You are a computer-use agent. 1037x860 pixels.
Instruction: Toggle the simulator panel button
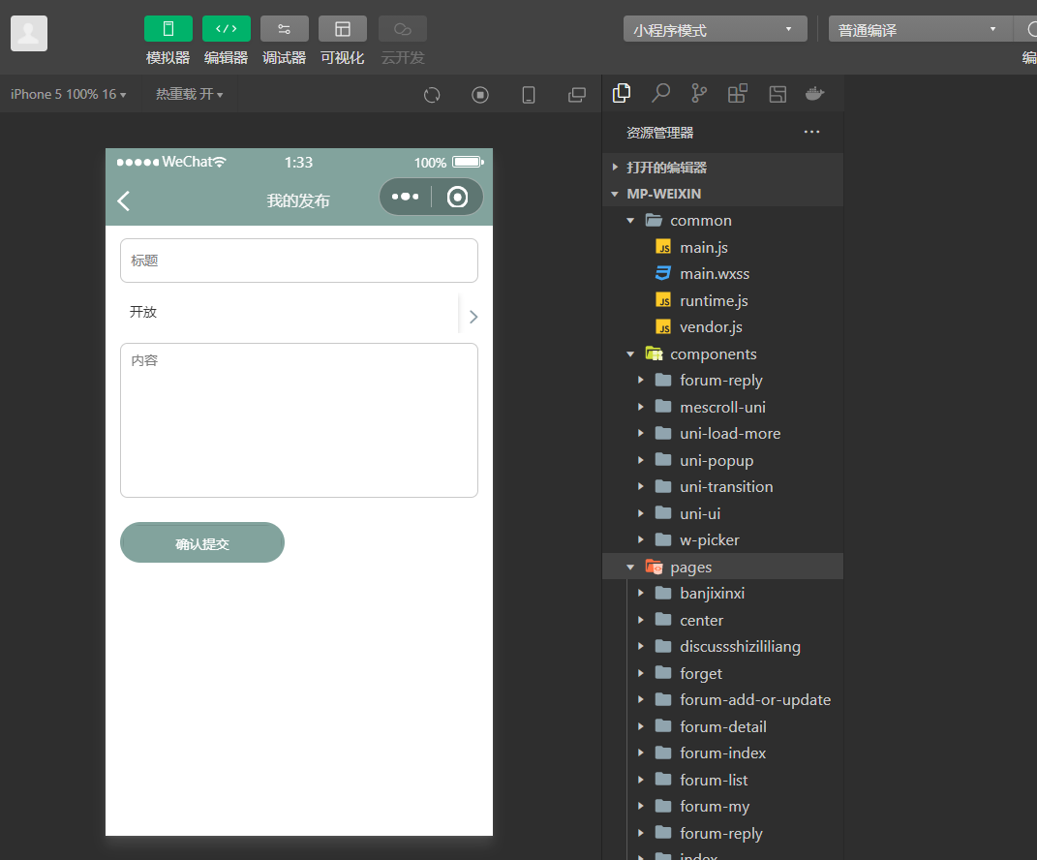pos(168,29)
